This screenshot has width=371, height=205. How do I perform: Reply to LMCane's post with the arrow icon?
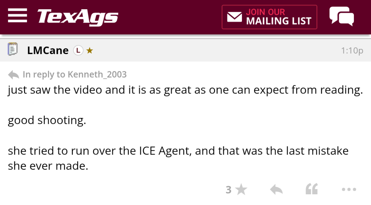276,190
